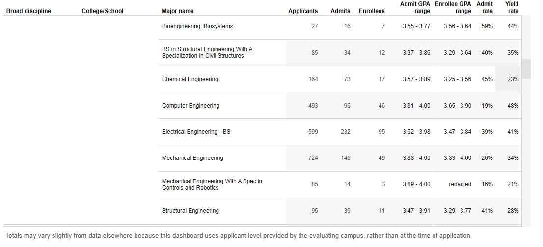Click the Enrollee GPA range header
The image size is (543, 247).
453,8
